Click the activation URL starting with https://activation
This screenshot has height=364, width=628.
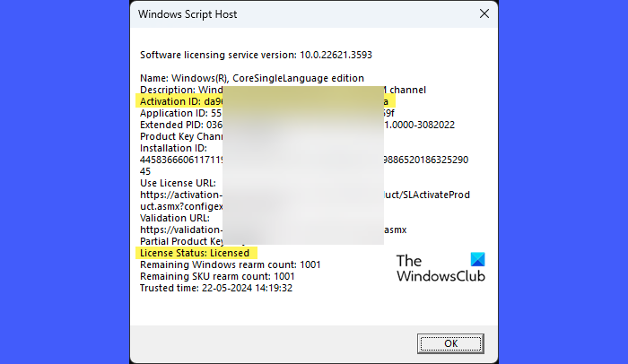coord(179,195)
